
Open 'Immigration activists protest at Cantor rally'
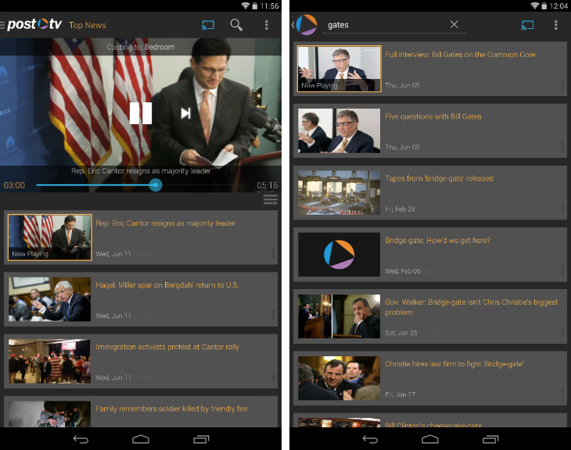(x=167, y=347)
